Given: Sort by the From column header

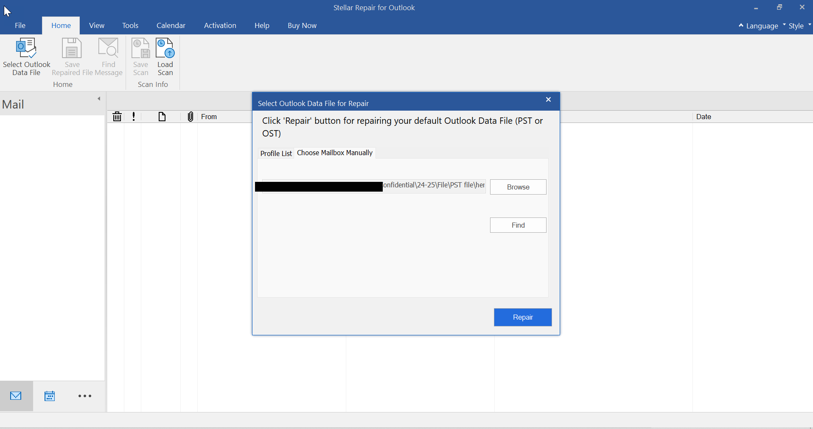Looking at the screenshot, I should [x=209, y=117].
